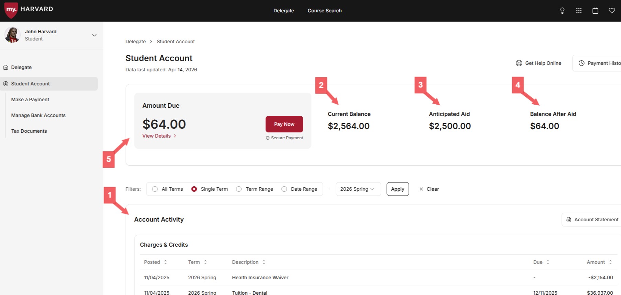This screenshot has width=621, height=295.
Task: Click Student Account in the breadcrumb
Action: 176,42
